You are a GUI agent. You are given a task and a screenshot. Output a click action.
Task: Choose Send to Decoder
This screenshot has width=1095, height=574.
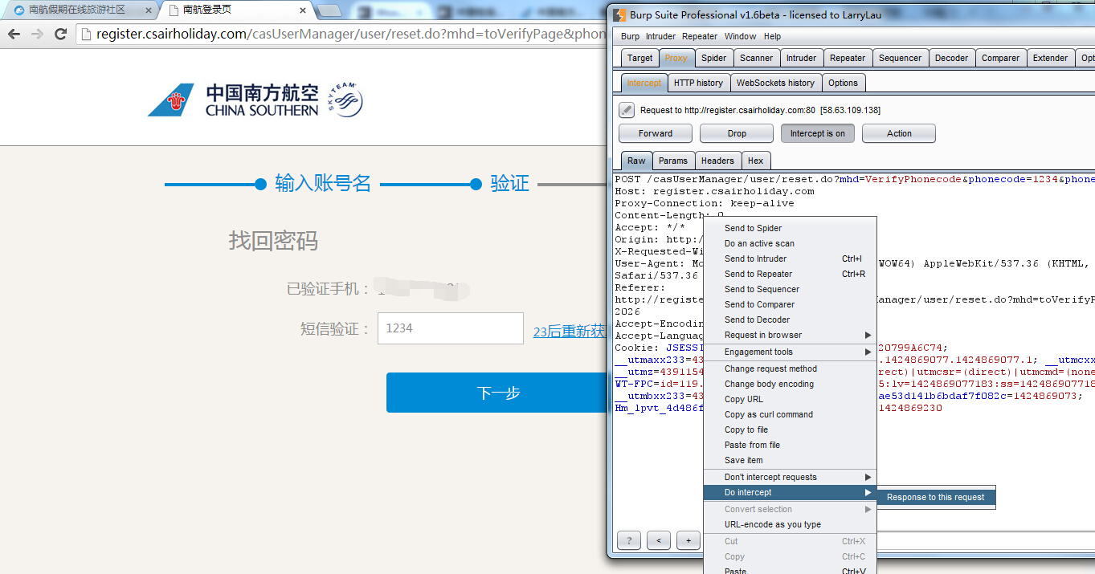(790, 320)
